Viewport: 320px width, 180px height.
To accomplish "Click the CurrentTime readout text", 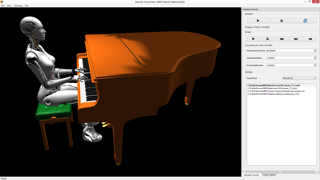I will coord(259,45).
